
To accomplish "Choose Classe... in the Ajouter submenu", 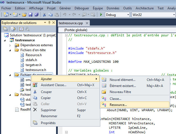I will point(135,99).
